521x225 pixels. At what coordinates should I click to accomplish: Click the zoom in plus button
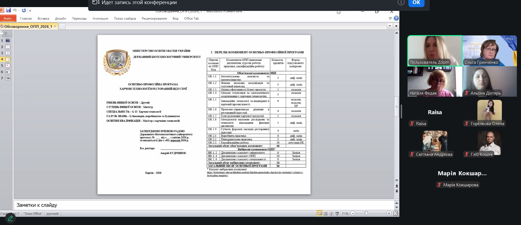389,214
